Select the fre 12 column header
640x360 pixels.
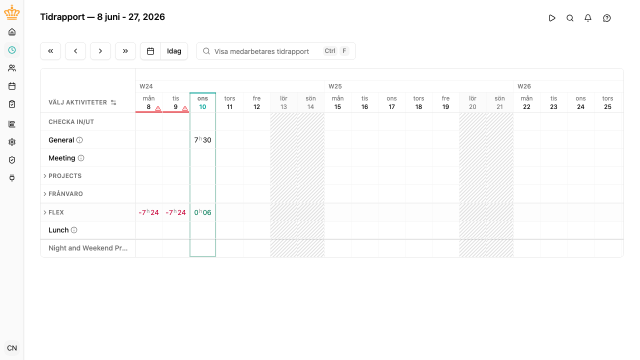(256, 102)
